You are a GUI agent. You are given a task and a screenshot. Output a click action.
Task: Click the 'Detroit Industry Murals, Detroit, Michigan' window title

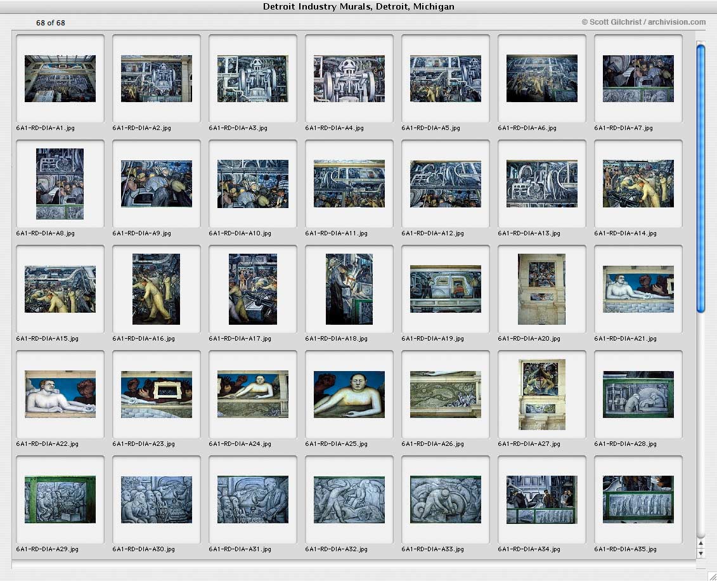pyautogui.click(x=359, y=6)
